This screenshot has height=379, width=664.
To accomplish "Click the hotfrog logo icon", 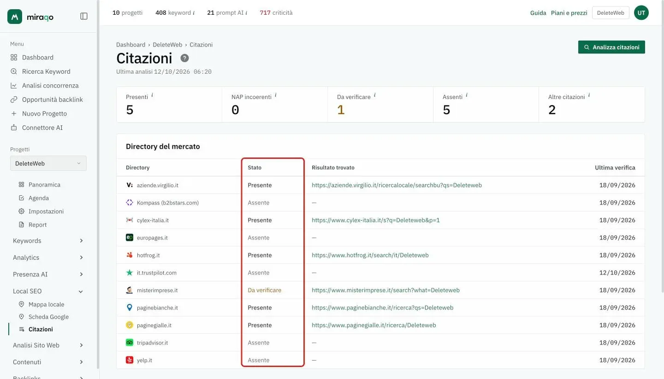I will (x=130, y=255).
